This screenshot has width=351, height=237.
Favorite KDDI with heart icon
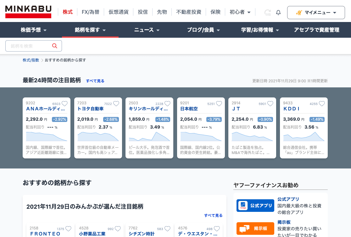(322, 104)
